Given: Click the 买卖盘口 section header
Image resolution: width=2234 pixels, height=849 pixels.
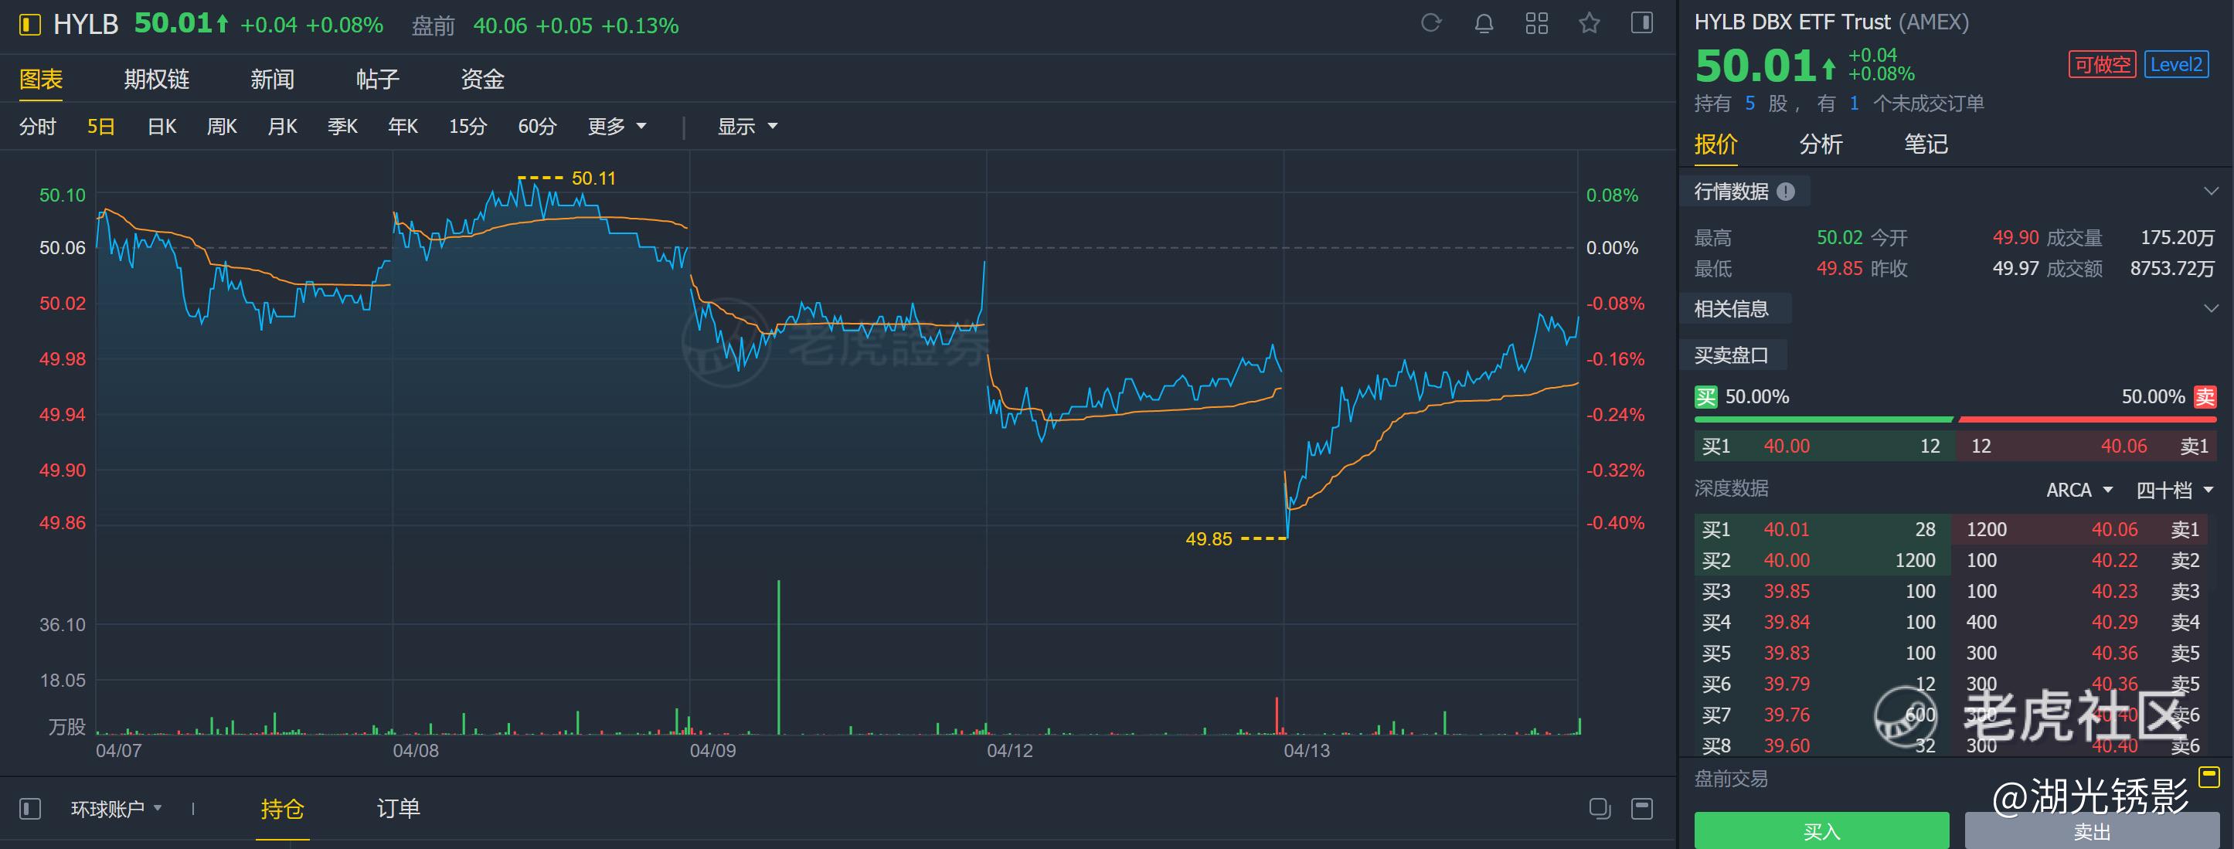Looking at the screenshot, I should click(x=1731, y=355).
